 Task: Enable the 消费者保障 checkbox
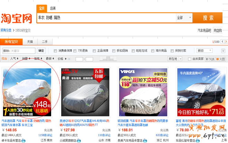point(55,51)
